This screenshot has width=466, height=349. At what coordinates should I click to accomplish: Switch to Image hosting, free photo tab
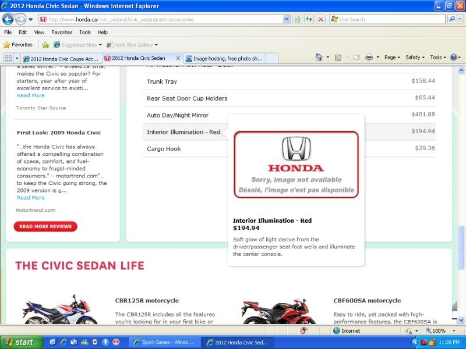click(224, 59)
